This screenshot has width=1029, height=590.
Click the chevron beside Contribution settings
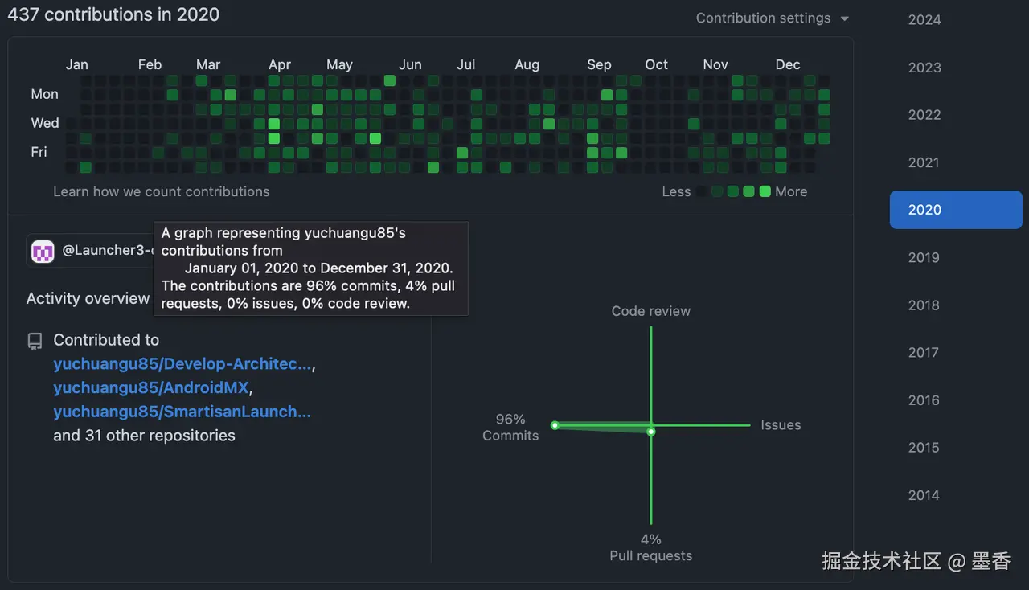pos(842,18)
